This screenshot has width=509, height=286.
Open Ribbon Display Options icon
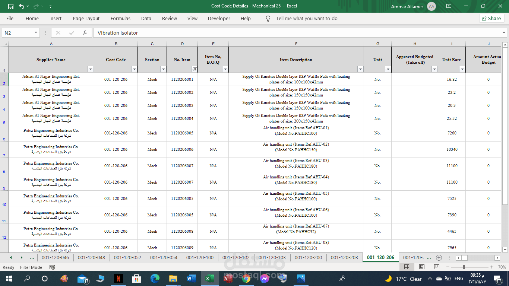tap(449, 6)
